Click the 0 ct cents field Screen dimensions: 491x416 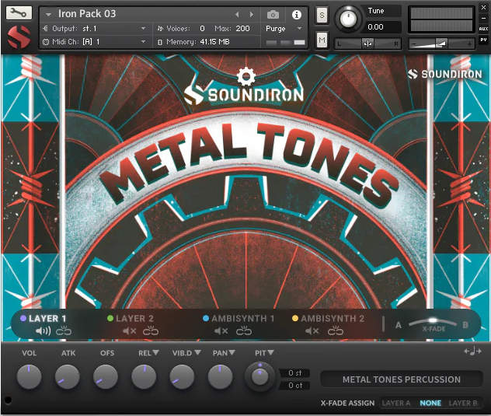[294, 385]
